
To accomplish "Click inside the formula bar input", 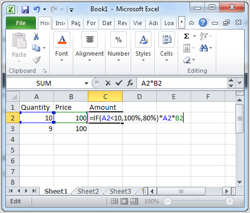I will tap(182, 83).
